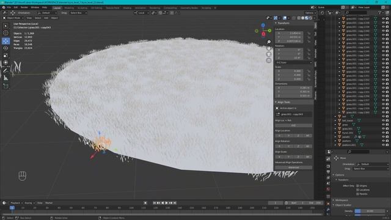This screenshot has width=391, height=220.
Task: Click Align Location All button
Action: tap(307, 136)
